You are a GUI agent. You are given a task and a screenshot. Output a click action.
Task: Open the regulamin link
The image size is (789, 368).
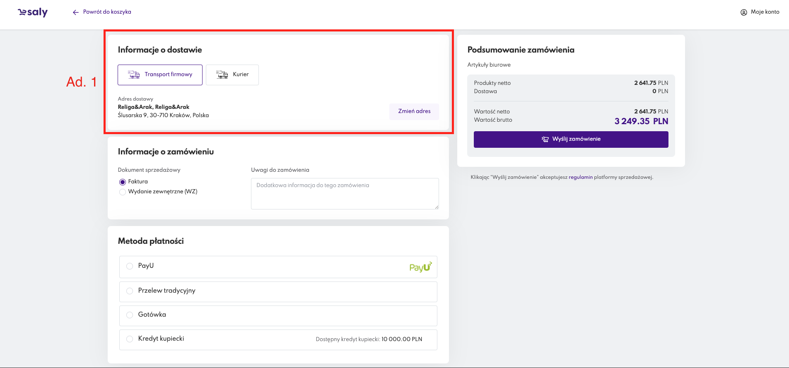580,177
